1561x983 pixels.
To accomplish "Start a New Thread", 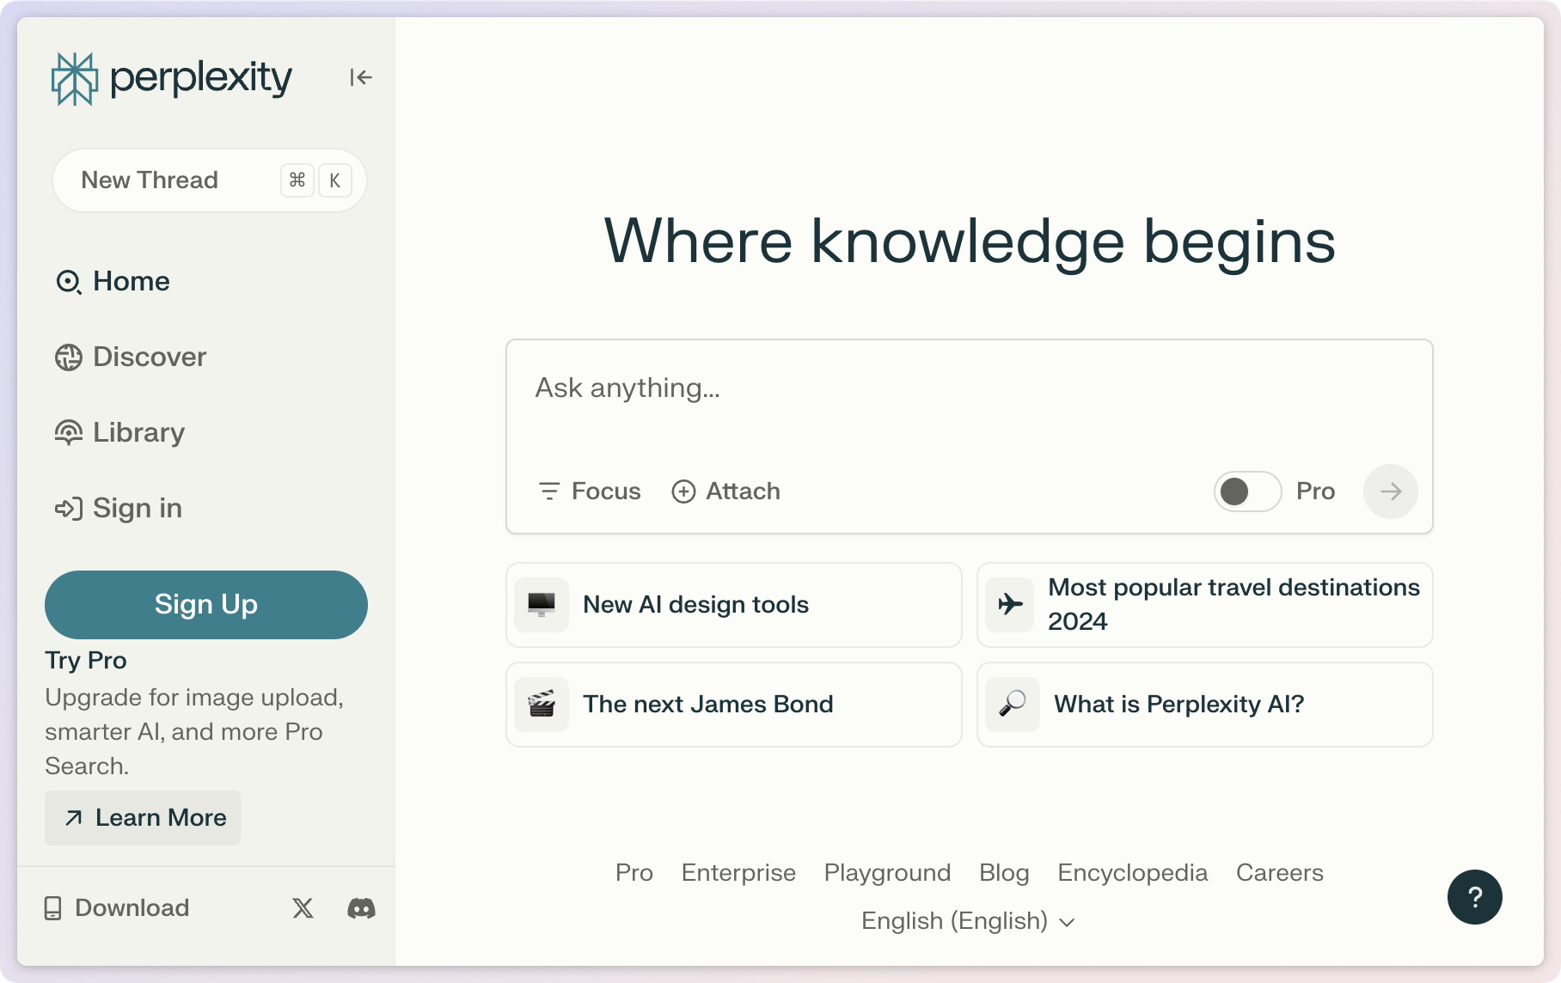I will [x=150, y=180].
